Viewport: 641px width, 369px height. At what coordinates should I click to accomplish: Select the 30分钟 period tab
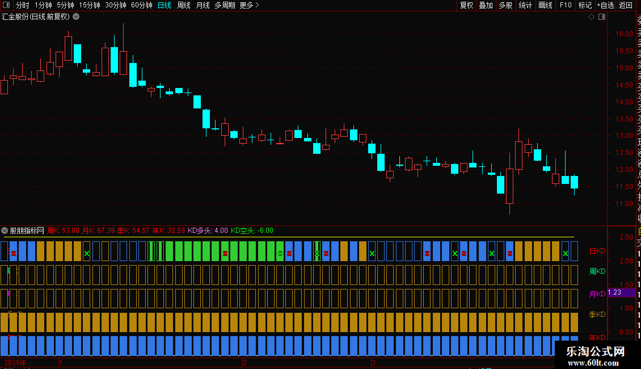tap(116, 5)
